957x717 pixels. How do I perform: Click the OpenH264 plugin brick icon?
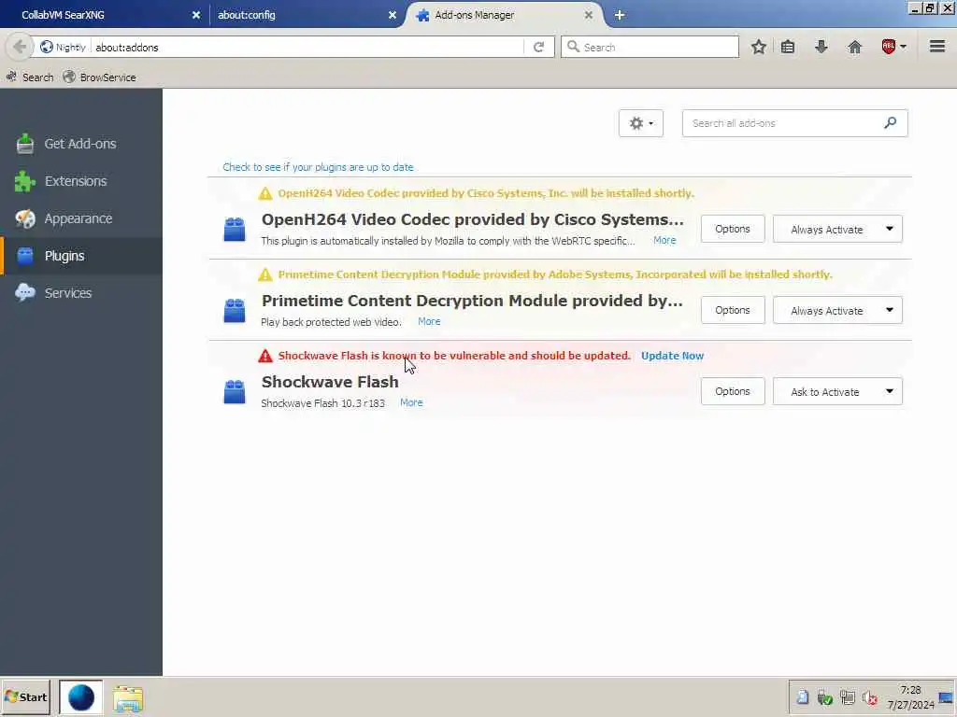[235, 230]
